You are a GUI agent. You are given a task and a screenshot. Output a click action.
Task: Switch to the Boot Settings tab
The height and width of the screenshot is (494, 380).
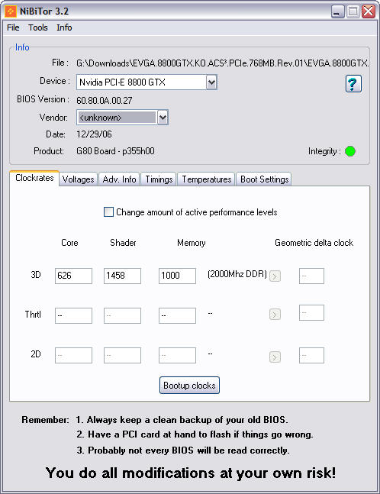(x=264, y=179)
